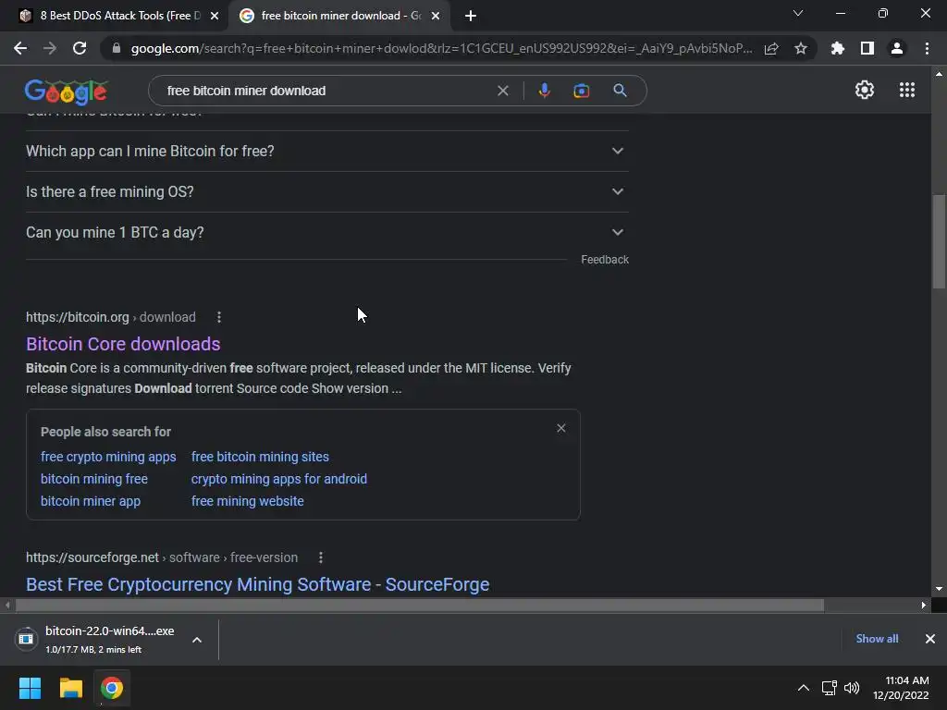This screenshot has height=710, width=947.
Task: Reload the current Google search page
Action: pyautogui.click(x=80, y=48)
